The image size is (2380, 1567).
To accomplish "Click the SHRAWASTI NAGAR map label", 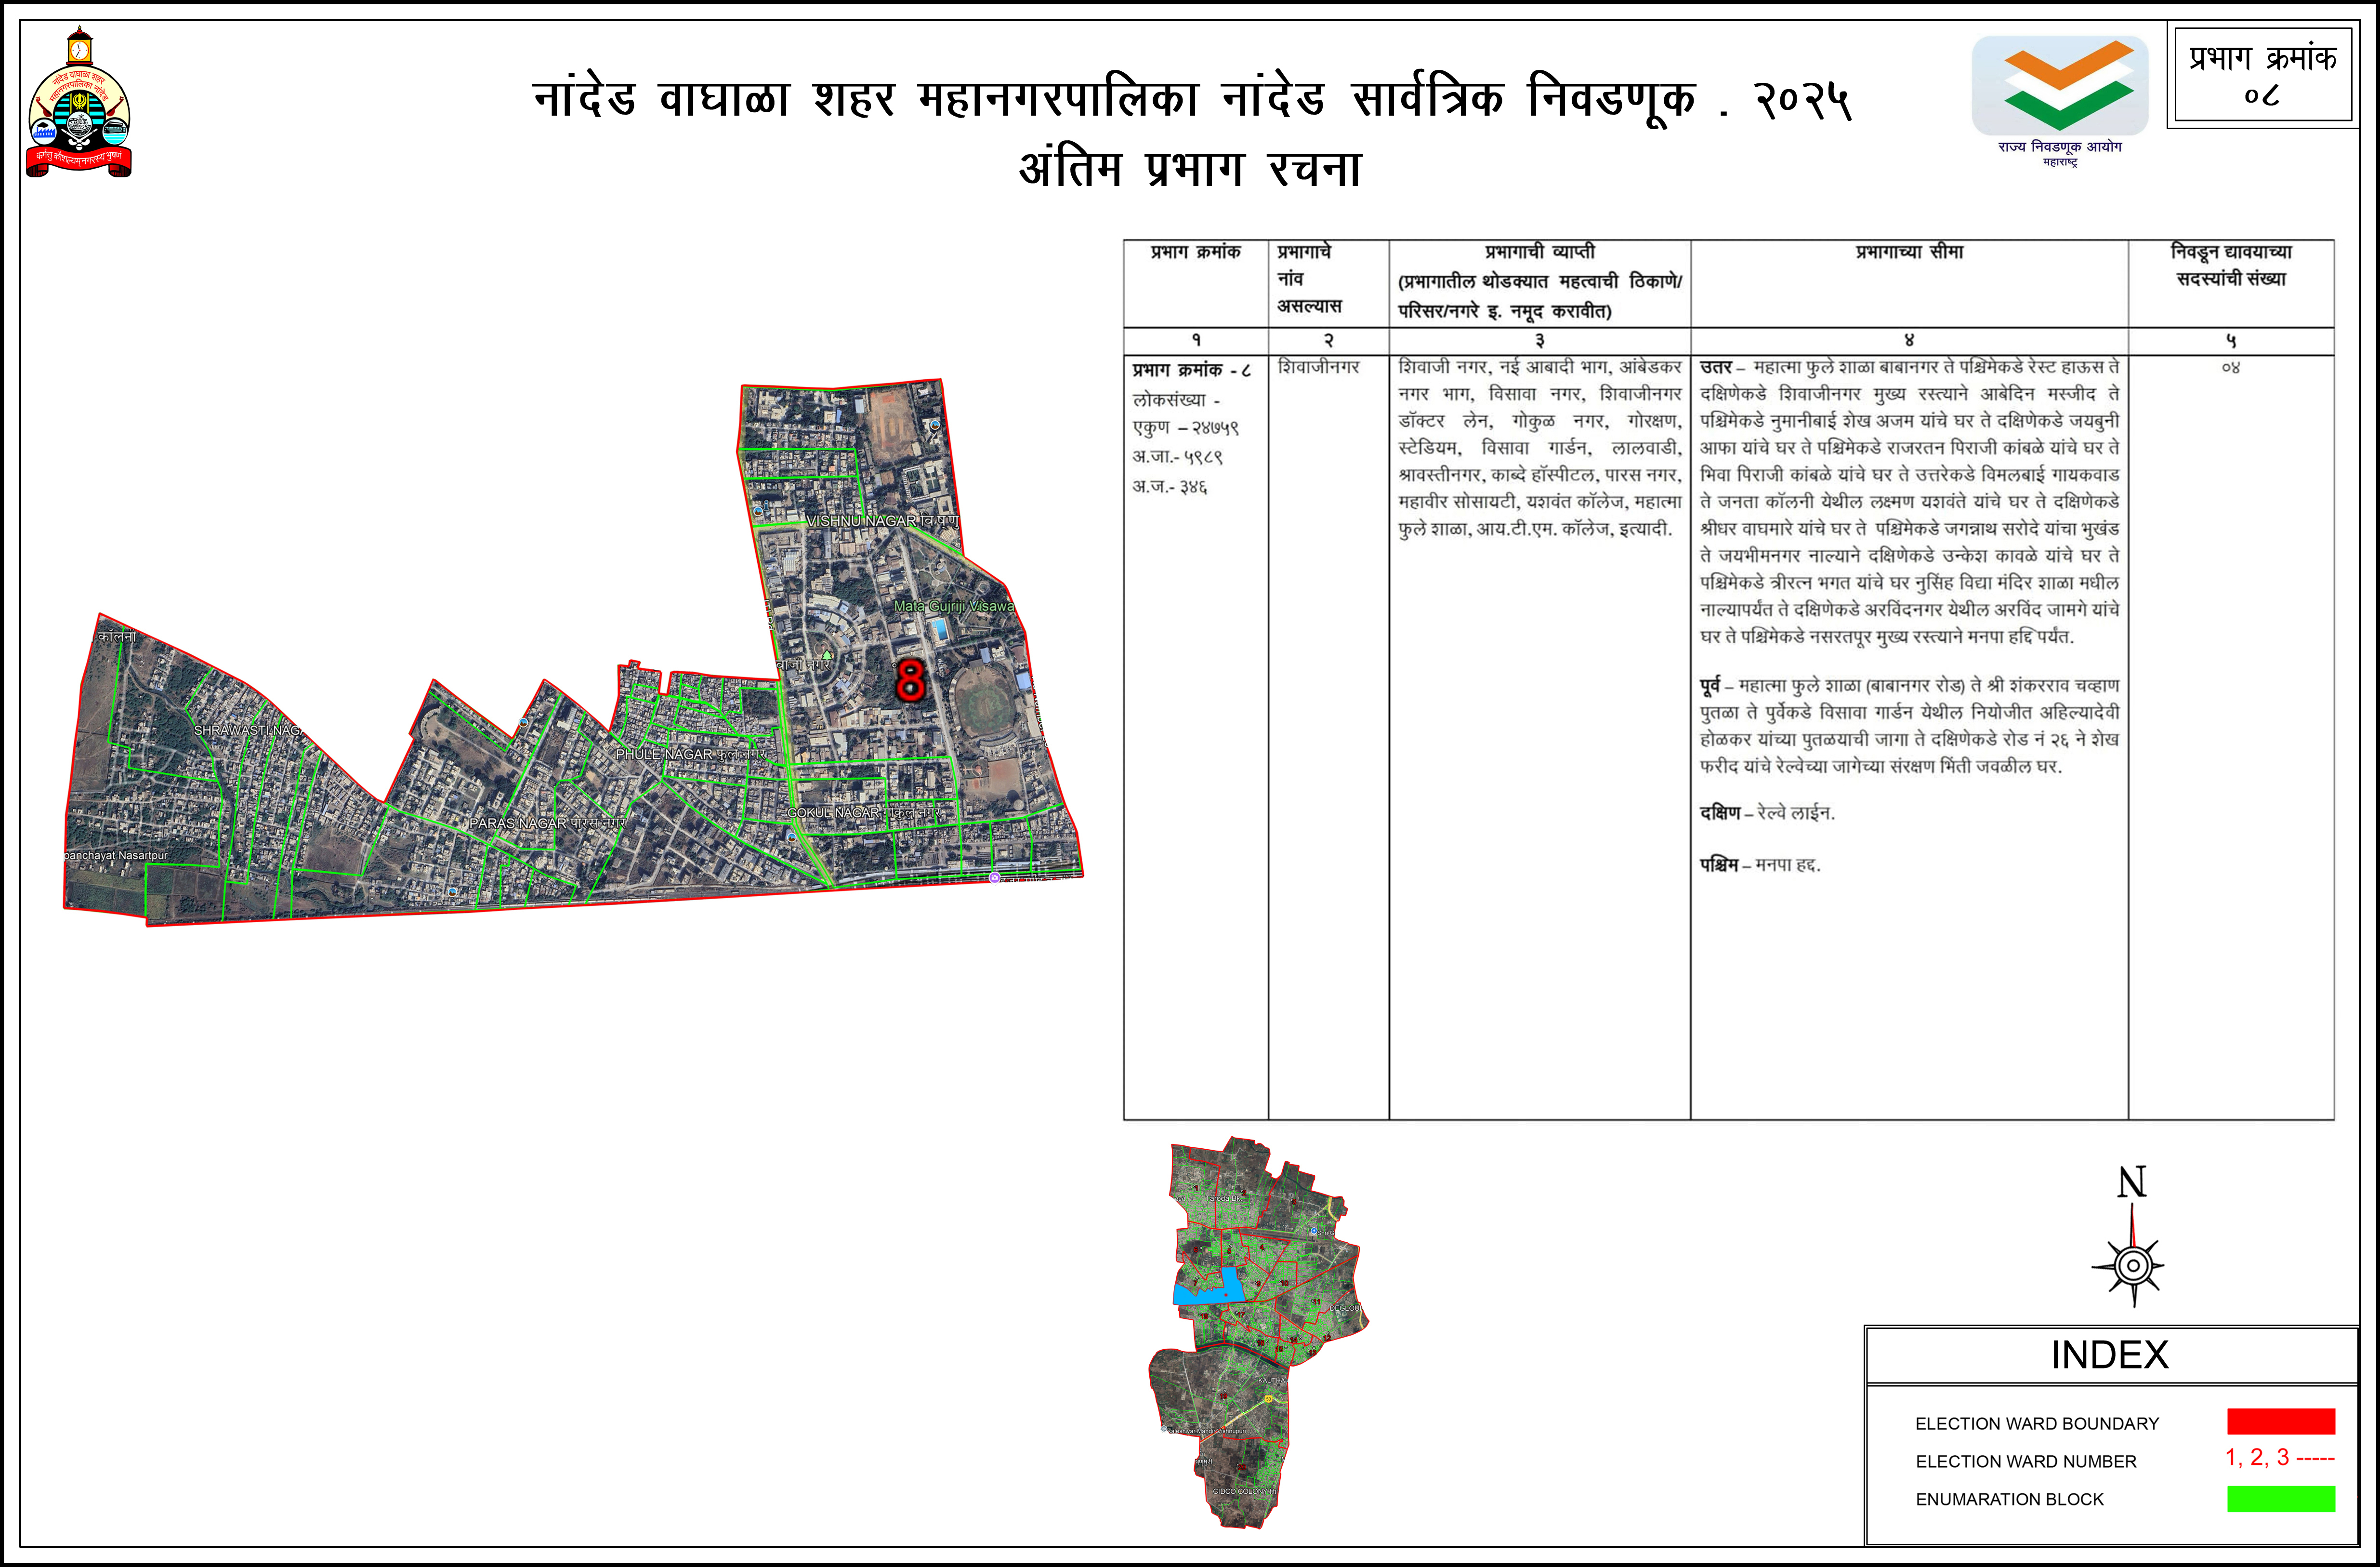I will (248, 730).
